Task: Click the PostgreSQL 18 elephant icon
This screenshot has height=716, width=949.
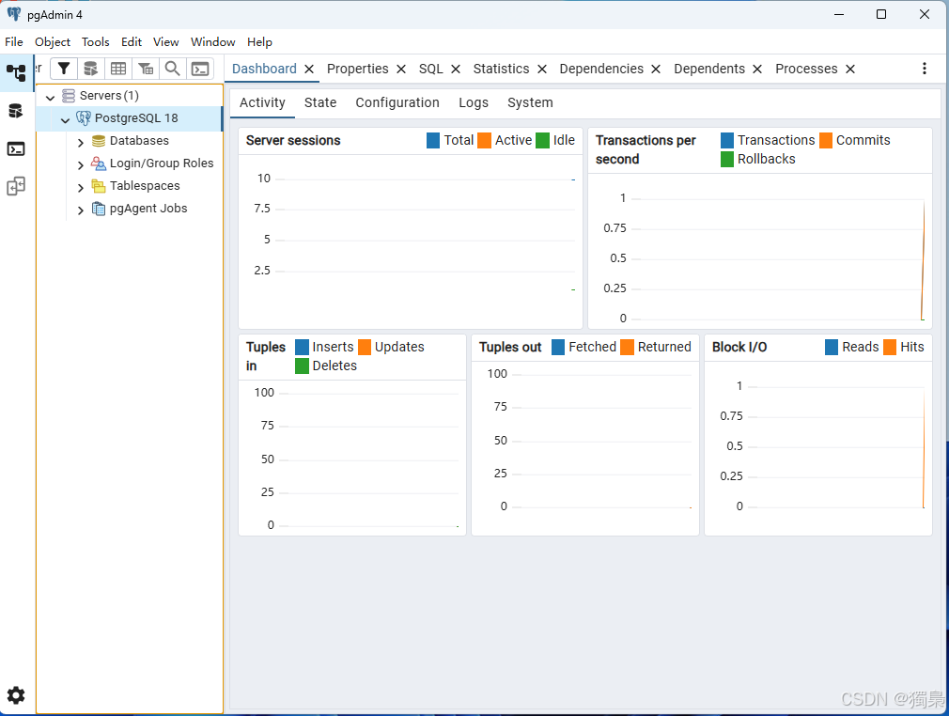Action: point(83,118)
